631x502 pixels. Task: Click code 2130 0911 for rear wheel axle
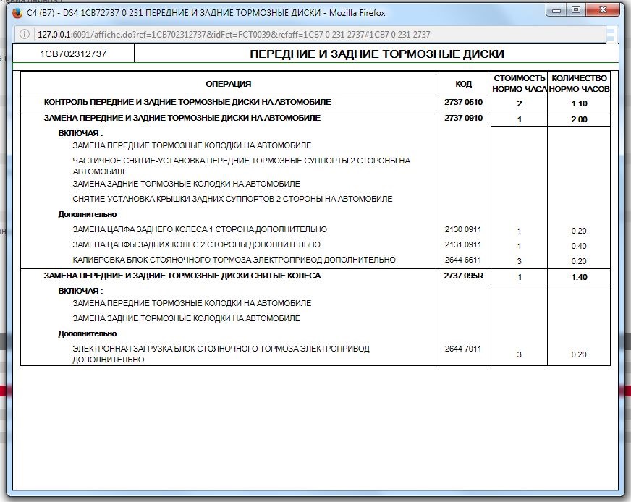(462, 229)
